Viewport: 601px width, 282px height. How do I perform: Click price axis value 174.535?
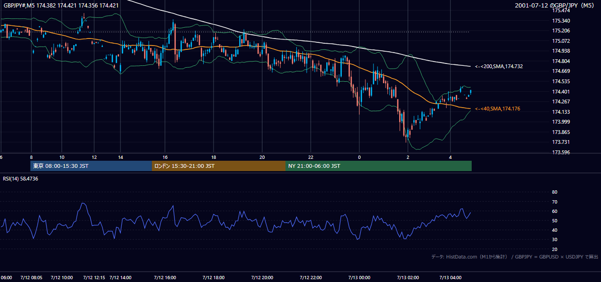click(561, 81)
